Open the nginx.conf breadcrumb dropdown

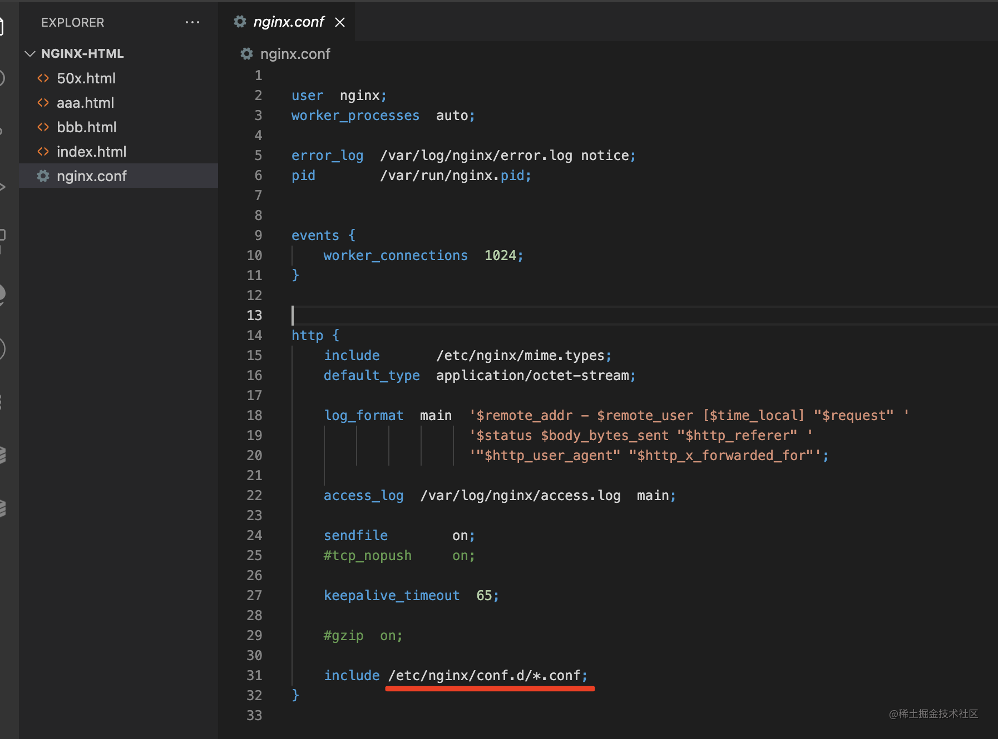point(295,54)
